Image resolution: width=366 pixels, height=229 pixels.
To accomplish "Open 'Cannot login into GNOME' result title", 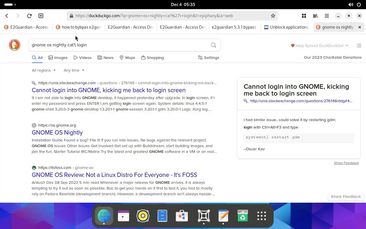I will coord(109,90).
